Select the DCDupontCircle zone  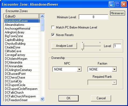tap(22, 85)
